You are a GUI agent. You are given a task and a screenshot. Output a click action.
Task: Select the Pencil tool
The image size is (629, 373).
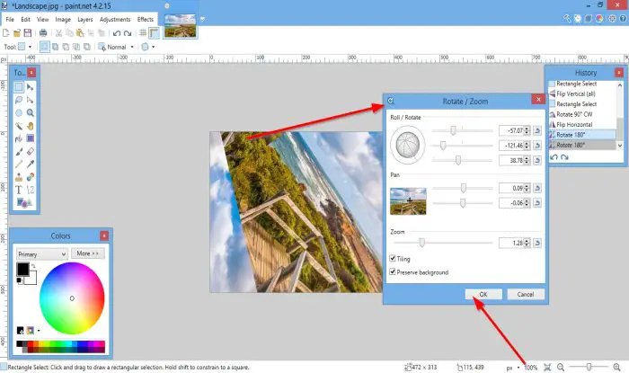pyautogui.click(x=19, y=164)
